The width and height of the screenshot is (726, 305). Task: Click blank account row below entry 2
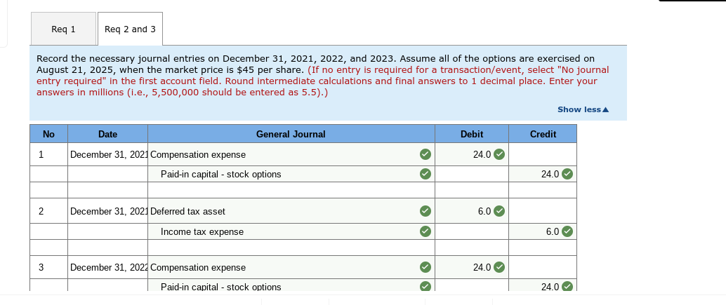291,248
